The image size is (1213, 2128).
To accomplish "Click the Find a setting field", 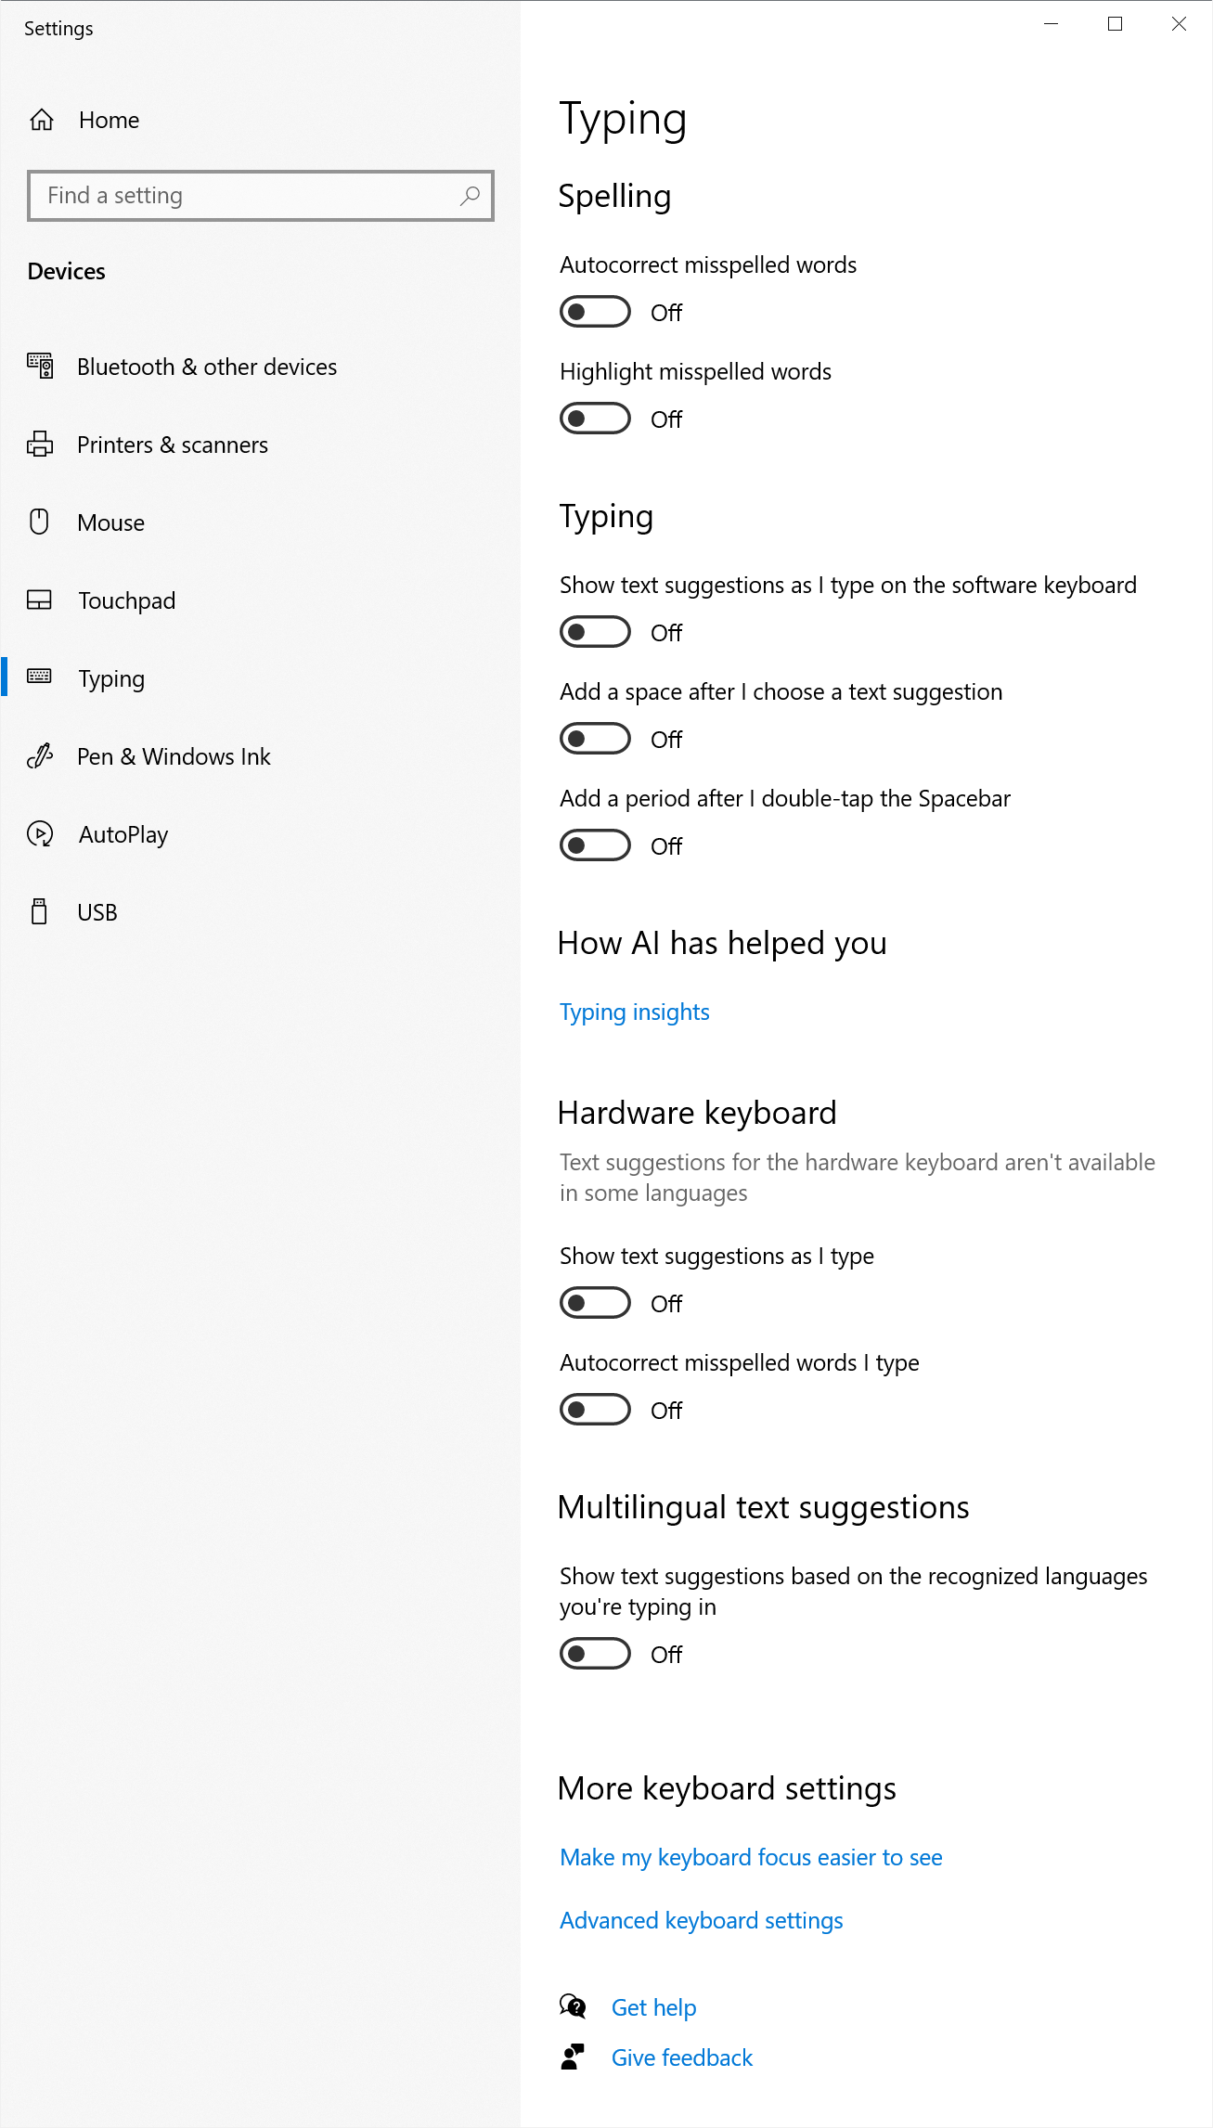I will click(x=261, y=196).
